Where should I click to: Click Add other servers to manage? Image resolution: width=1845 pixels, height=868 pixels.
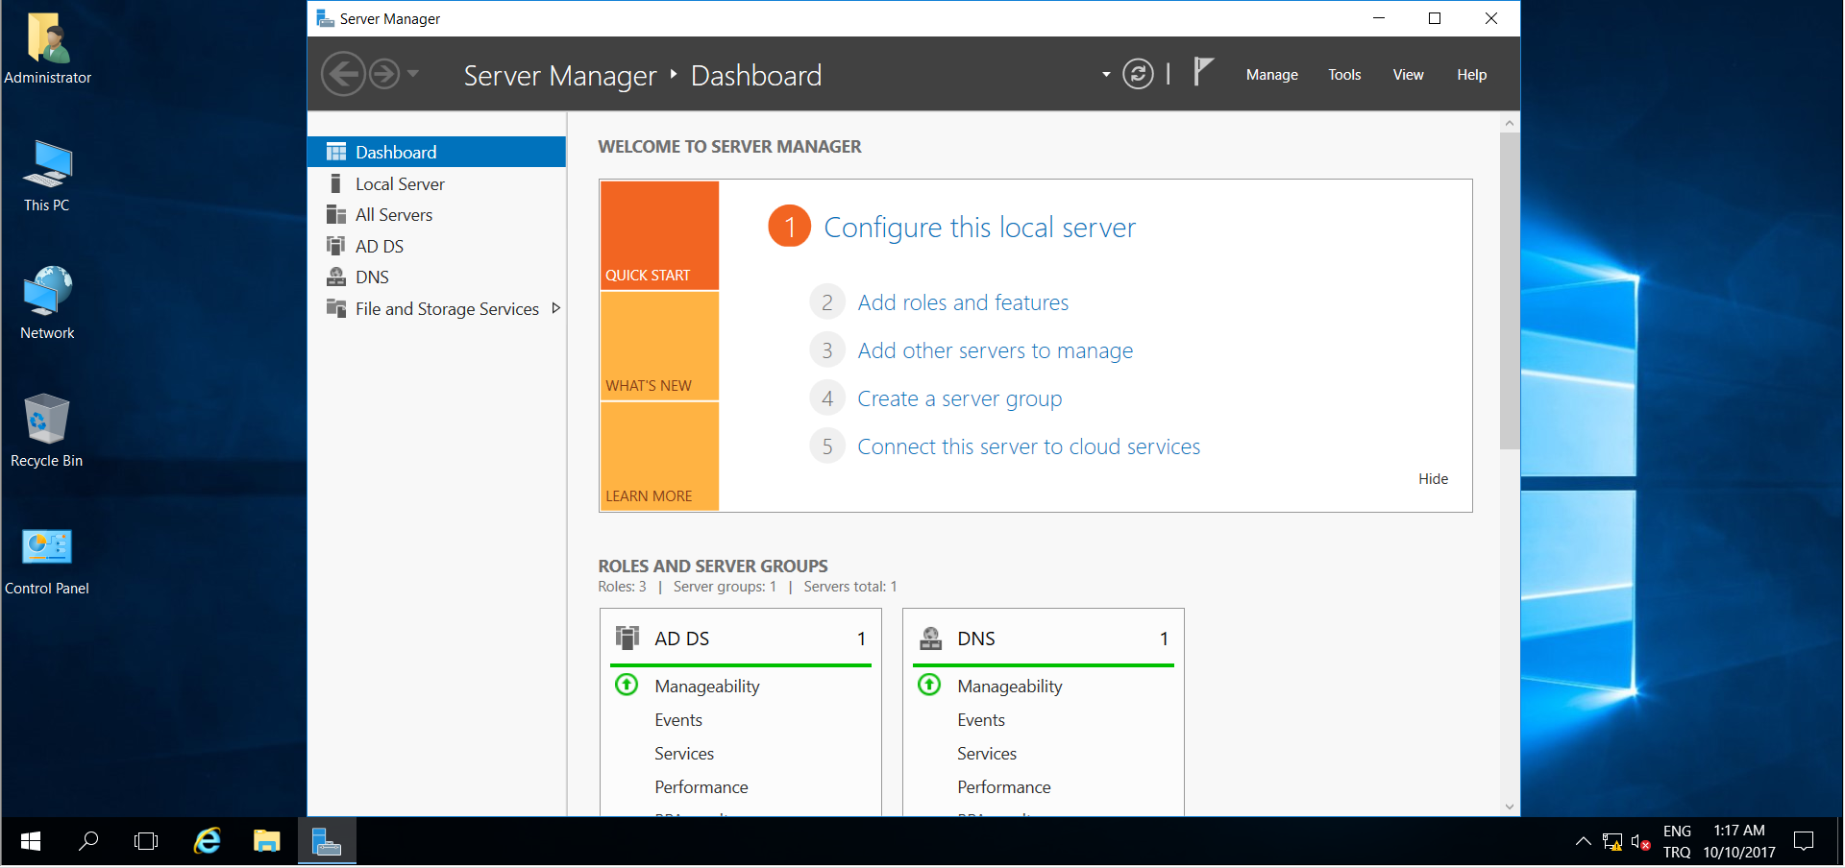[x=995, y=350]
